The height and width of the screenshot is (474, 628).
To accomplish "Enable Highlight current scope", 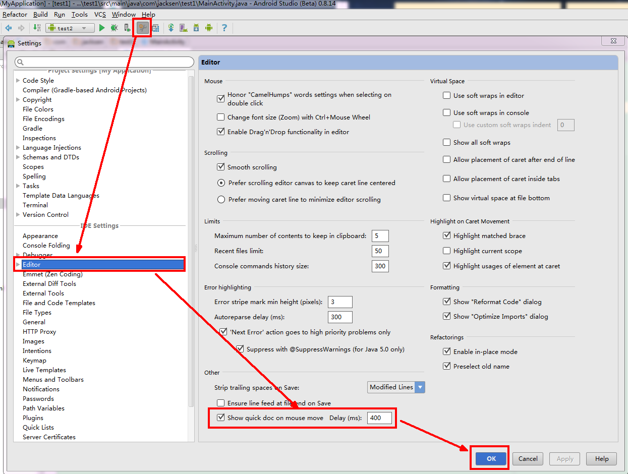I will coord(446,251).
